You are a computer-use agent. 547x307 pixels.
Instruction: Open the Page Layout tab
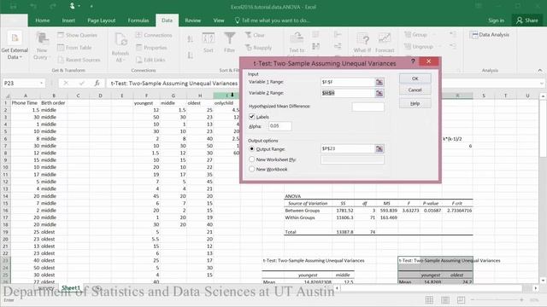pos(101,20)
